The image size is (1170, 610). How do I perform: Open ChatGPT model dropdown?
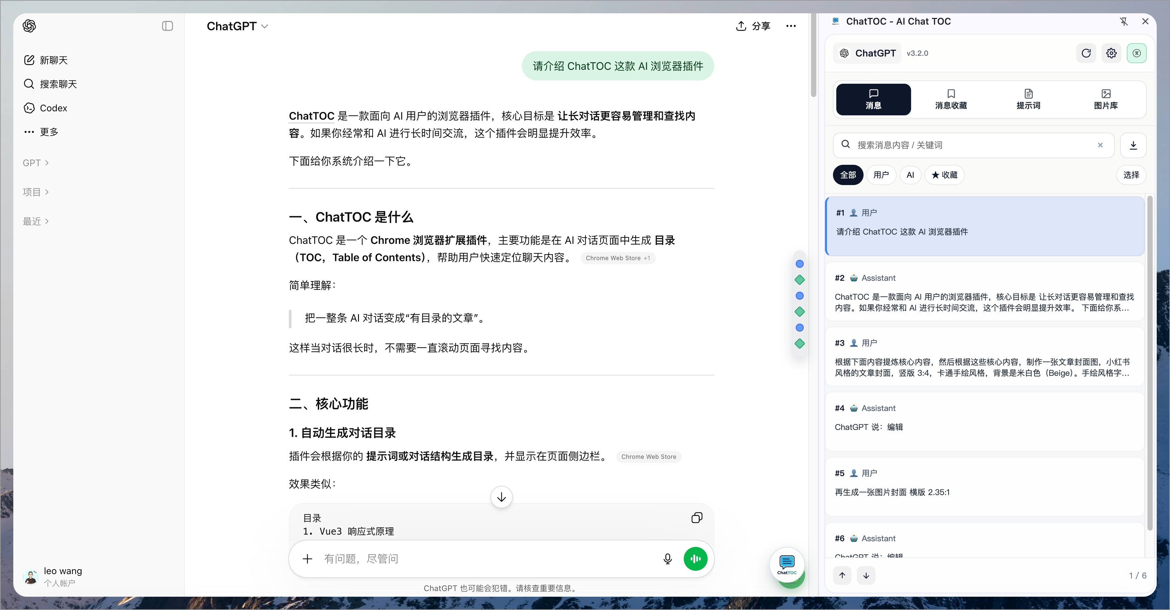(x=237, y=26)
